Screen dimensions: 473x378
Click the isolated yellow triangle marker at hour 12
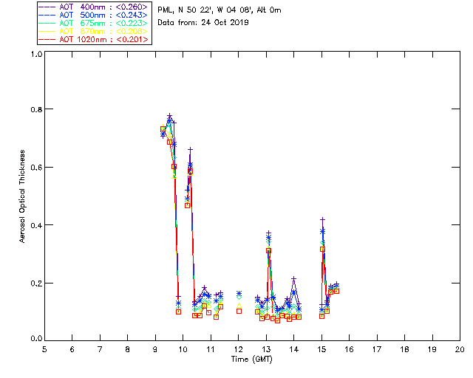click(239, 306)
